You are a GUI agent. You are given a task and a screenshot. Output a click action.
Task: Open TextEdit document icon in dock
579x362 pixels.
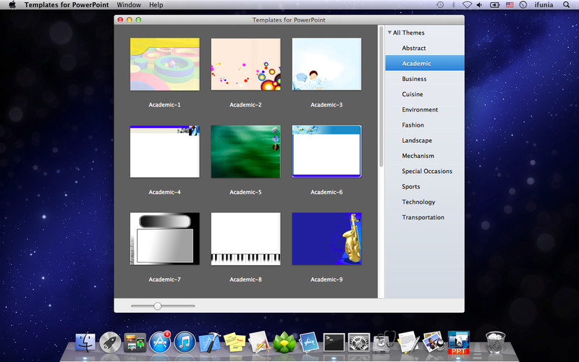point(409,342)
